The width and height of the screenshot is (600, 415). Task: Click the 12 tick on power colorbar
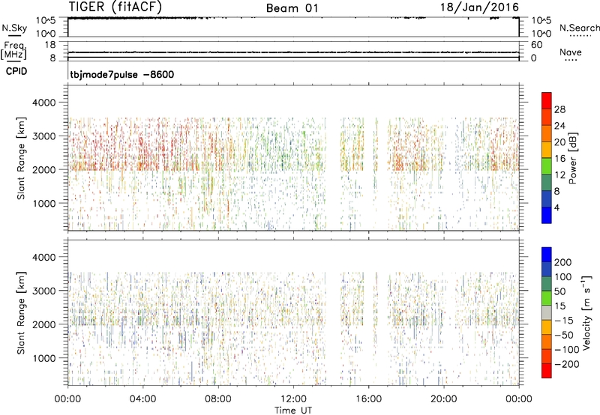(559, 175)
